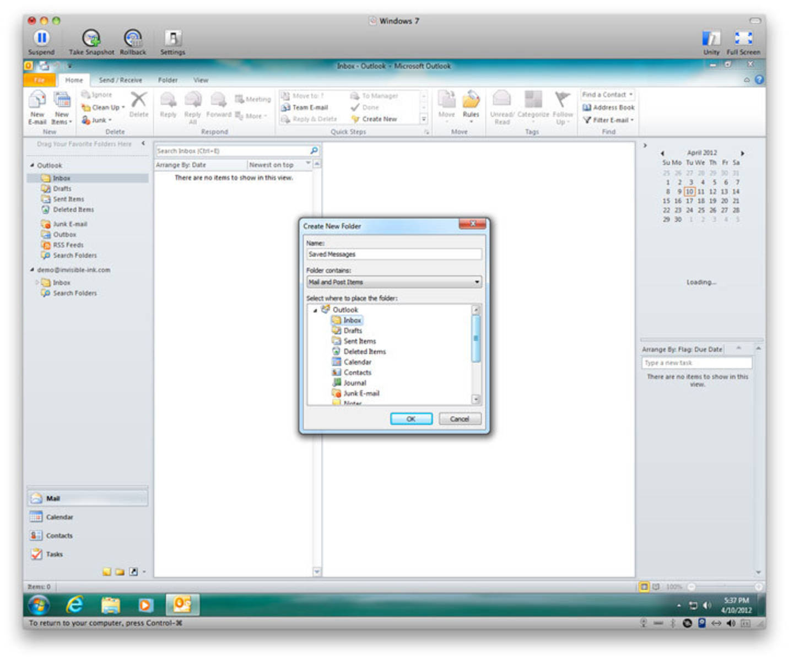This screenshot has width=789, height=661.
Task: Click the Meeting reply button
Action: [x=253, y=99]
